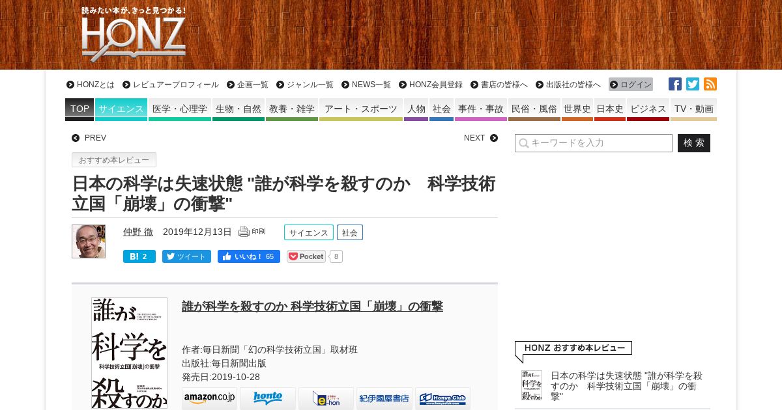
Task: Open the 社会 category tab in navigation
Action: [x=441, y=109]
